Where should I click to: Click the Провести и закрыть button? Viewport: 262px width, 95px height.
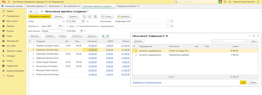40,17
